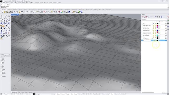Click the Paste clipboard icon

pyautogui.click(x=20, y=12)
